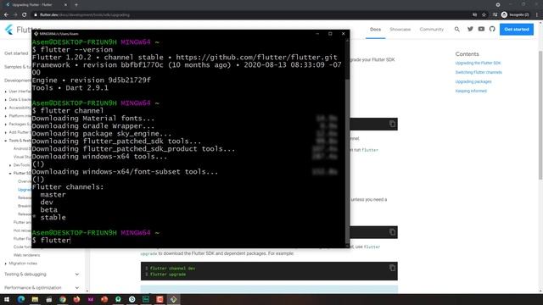Switch to the Docs tab
The width and height of the screenshot is (543, 305).
[x=375, y=30]
